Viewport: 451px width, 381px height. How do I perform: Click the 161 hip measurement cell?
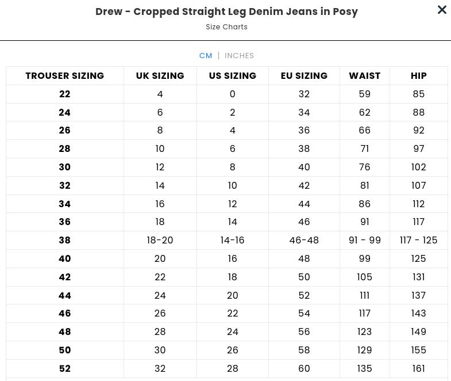(x=419, y=369)
